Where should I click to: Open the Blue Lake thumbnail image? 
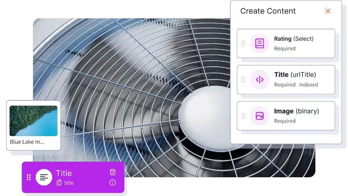click(33, 121)
